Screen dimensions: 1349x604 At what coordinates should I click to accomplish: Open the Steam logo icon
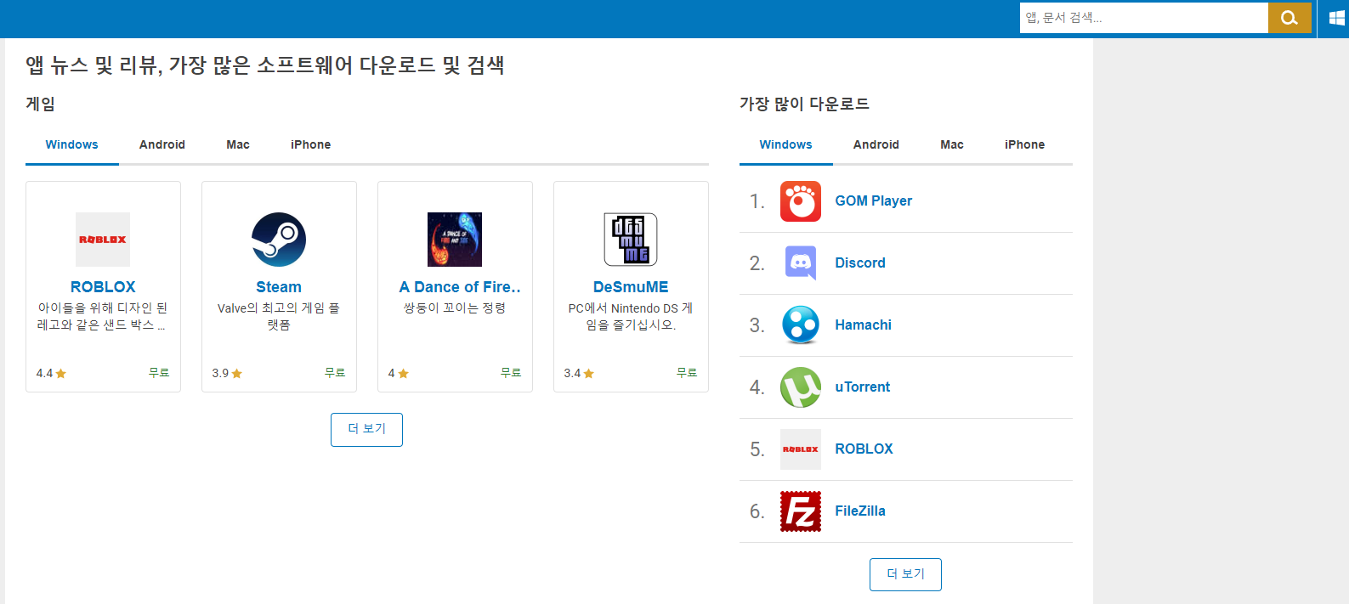[279, 240]
